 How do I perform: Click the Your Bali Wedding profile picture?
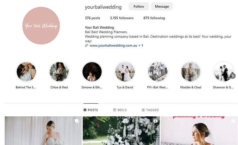coord(41,26)
